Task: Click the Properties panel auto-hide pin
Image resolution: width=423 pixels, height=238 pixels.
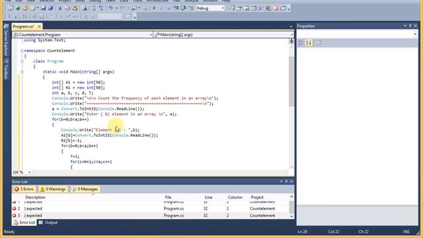Action: click(410, 26)
